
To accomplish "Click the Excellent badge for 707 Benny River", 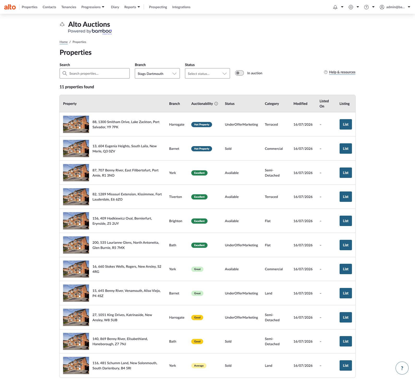I will coord(199,173).
